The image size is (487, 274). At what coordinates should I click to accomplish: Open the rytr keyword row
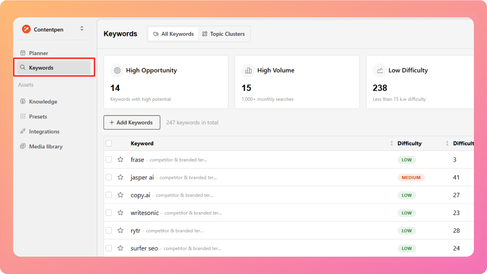pyautogui.click(x=135, y=231)
